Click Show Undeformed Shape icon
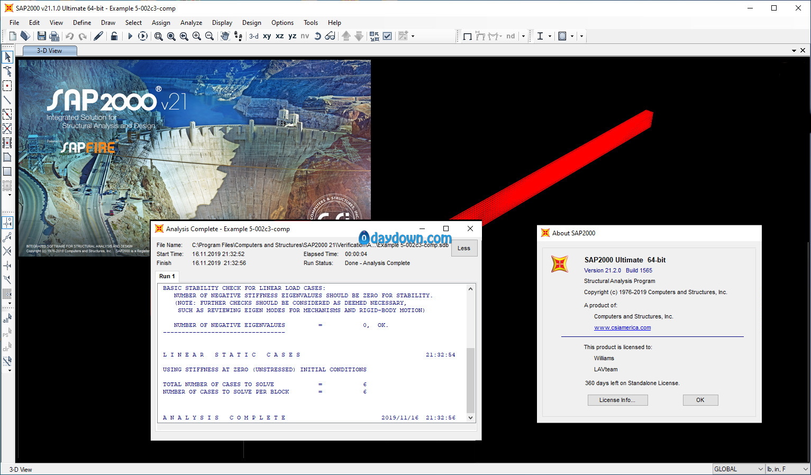This screenshot has width=811, height=475. pyautogui.click(x=468, y=36)
